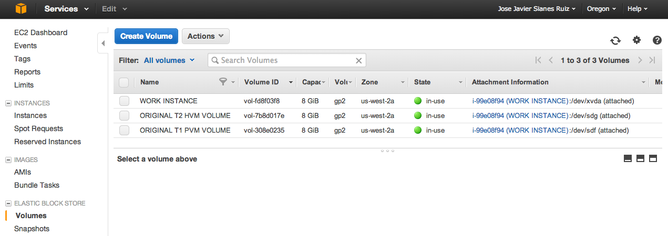
Task: Open the Oregon region dropdown
Action: pyautogui.click(x=601, y=9)
